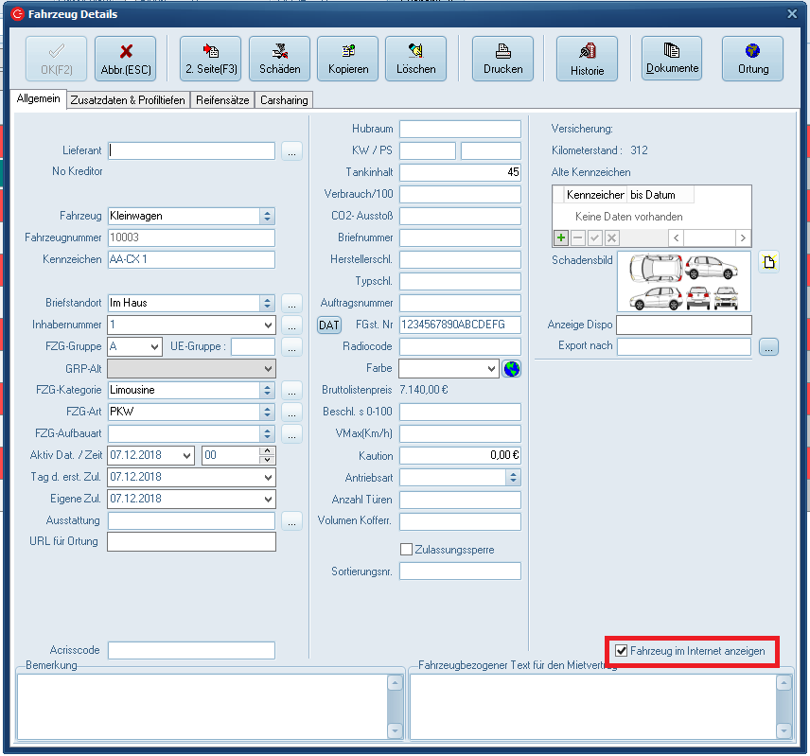Enable the Zulassungssperre checkbox
Image resolution: width=810 pixels, height=756 pixels.
pos(407,550)
